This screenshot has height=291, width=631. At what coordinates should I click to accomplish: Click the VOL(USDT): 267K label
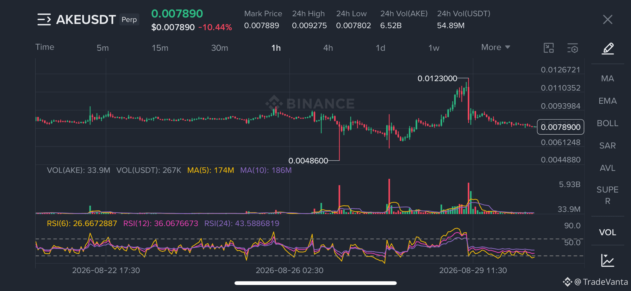pyautogui.click(x=149, y=170)
